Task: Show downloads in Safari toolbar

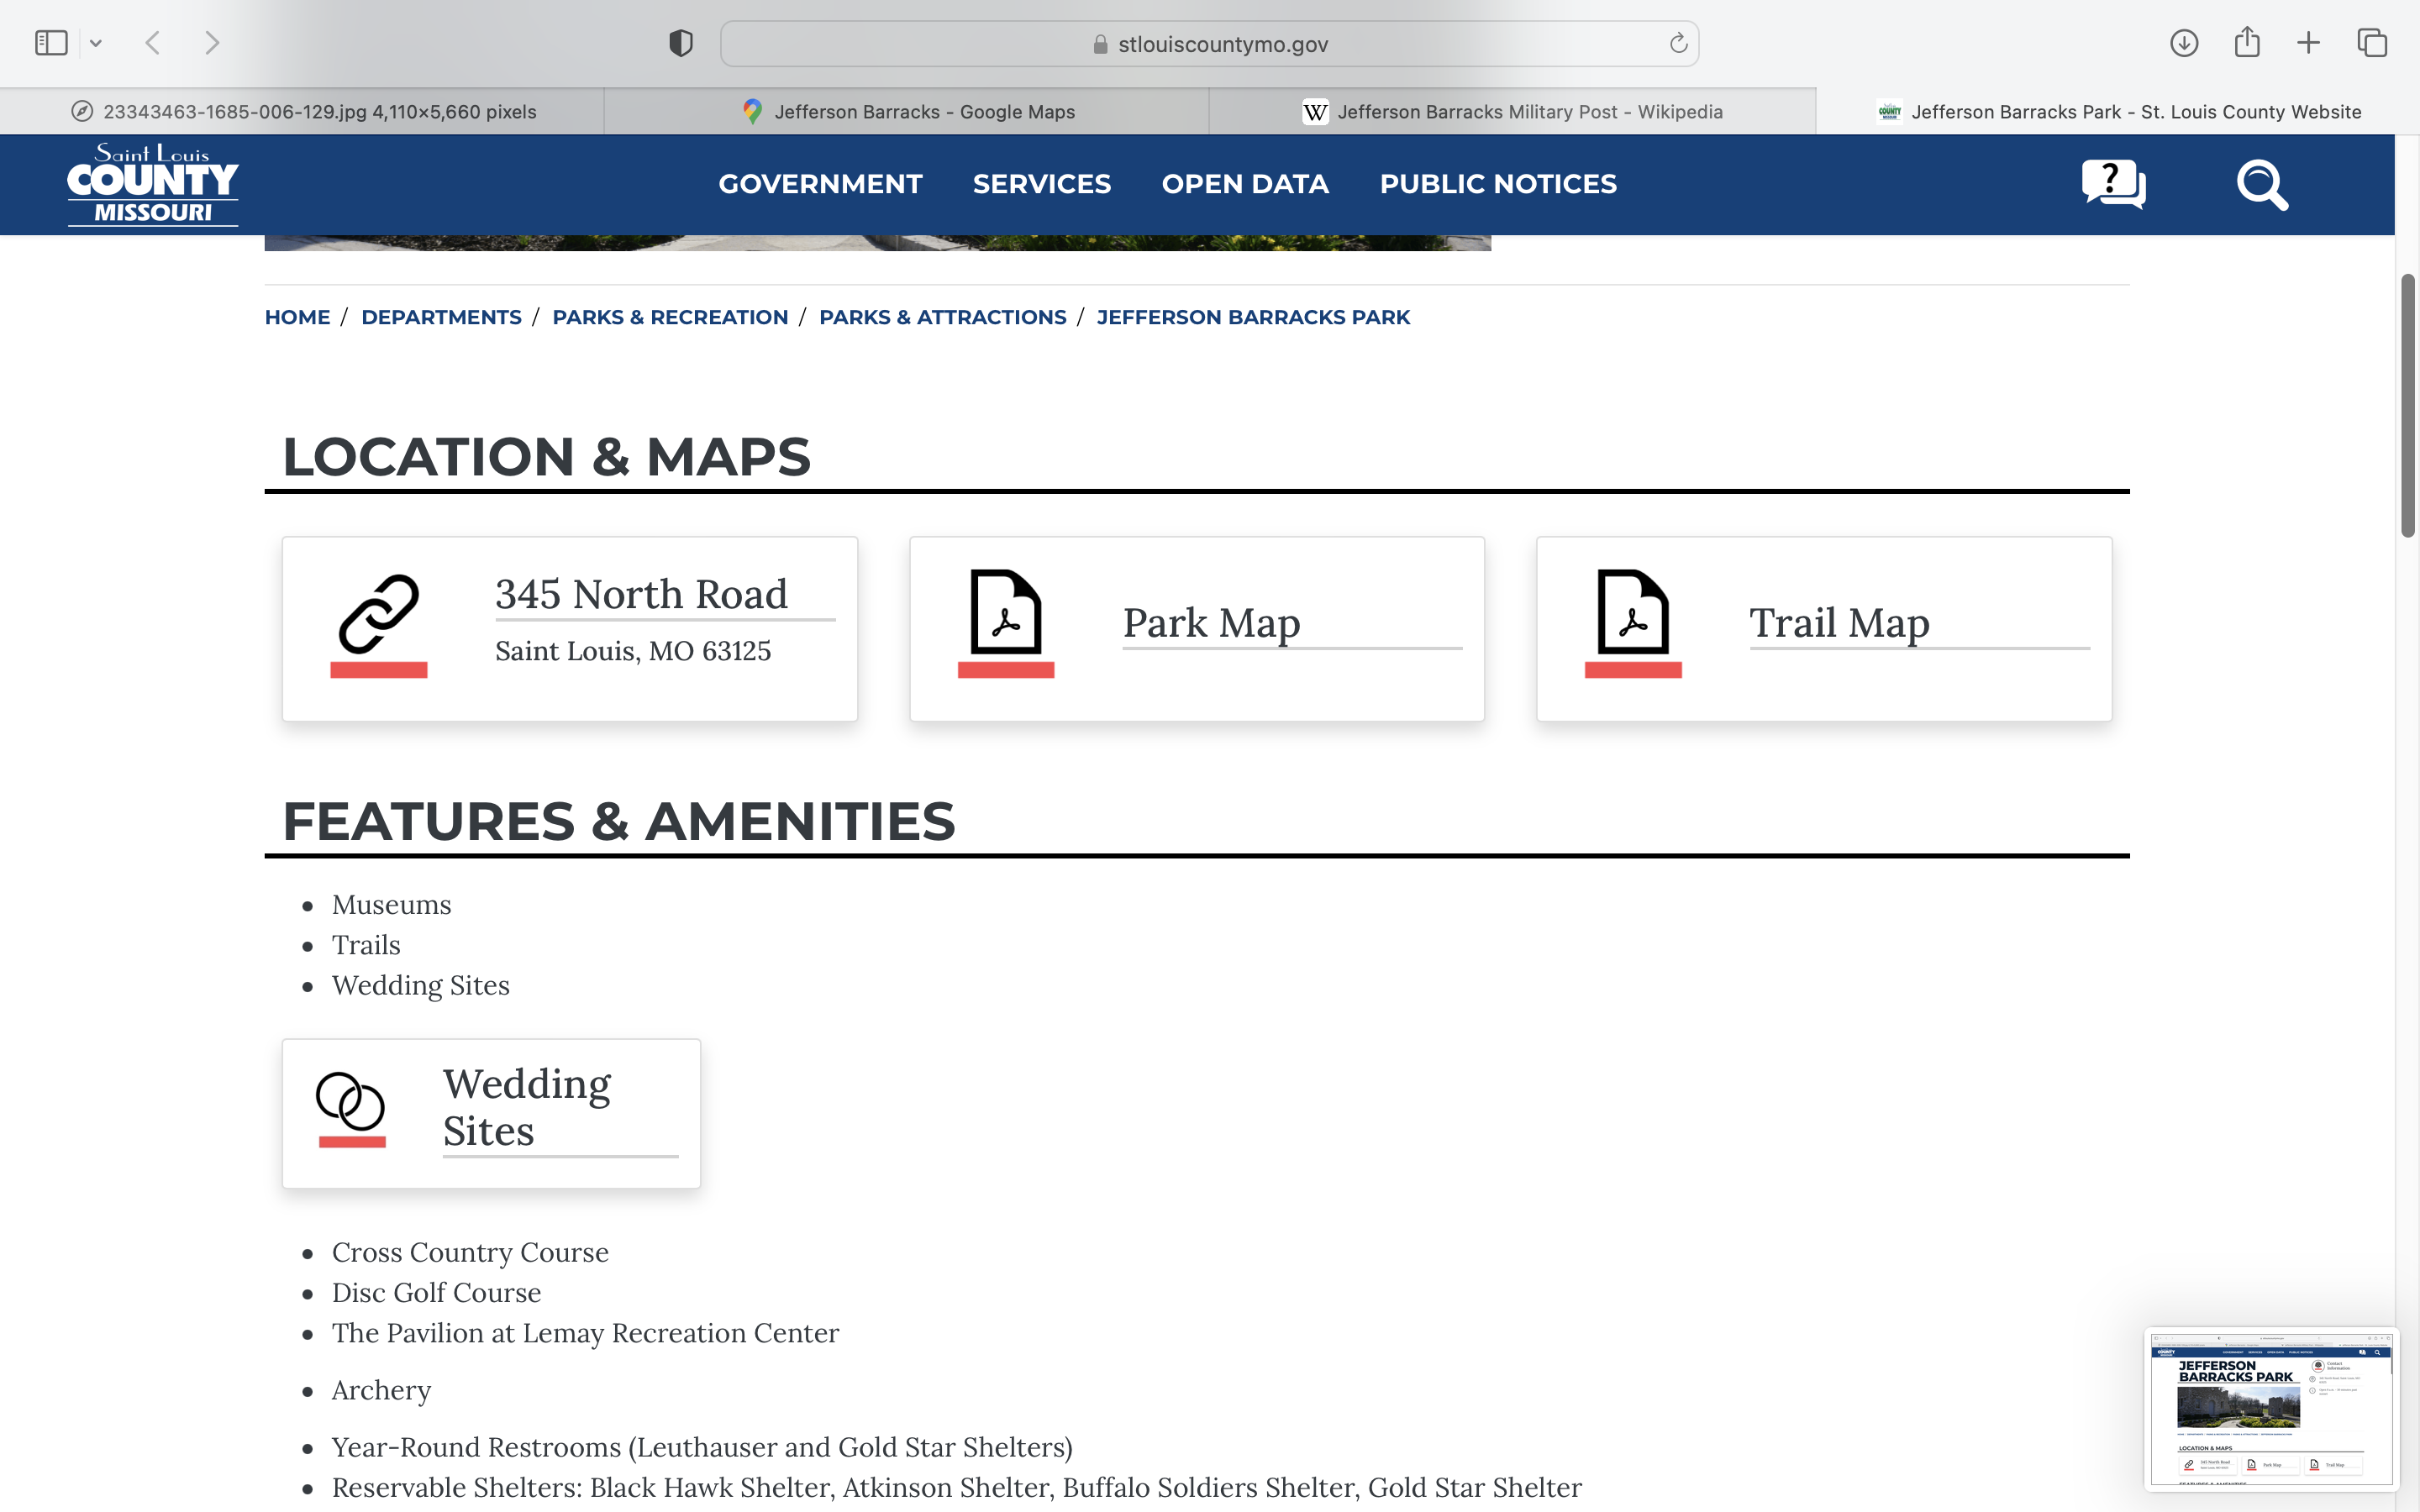Action: coord(2184,43)
